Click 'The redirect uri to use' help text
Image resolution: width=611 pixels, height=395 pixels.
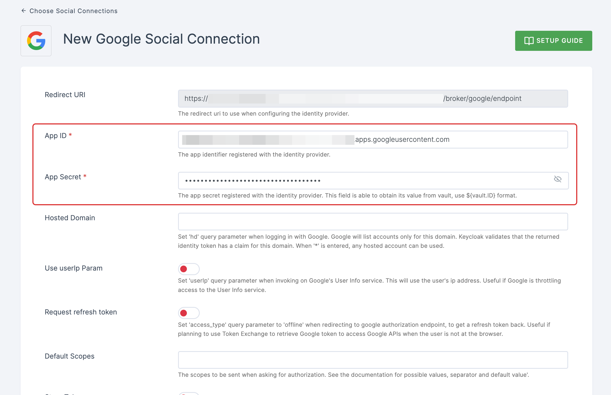pyautogui.click(x=263, y=113)
